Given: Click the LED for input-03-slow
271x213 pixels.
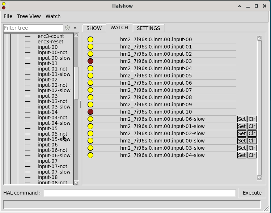Looking at the screenshot, I should [90, 148].
